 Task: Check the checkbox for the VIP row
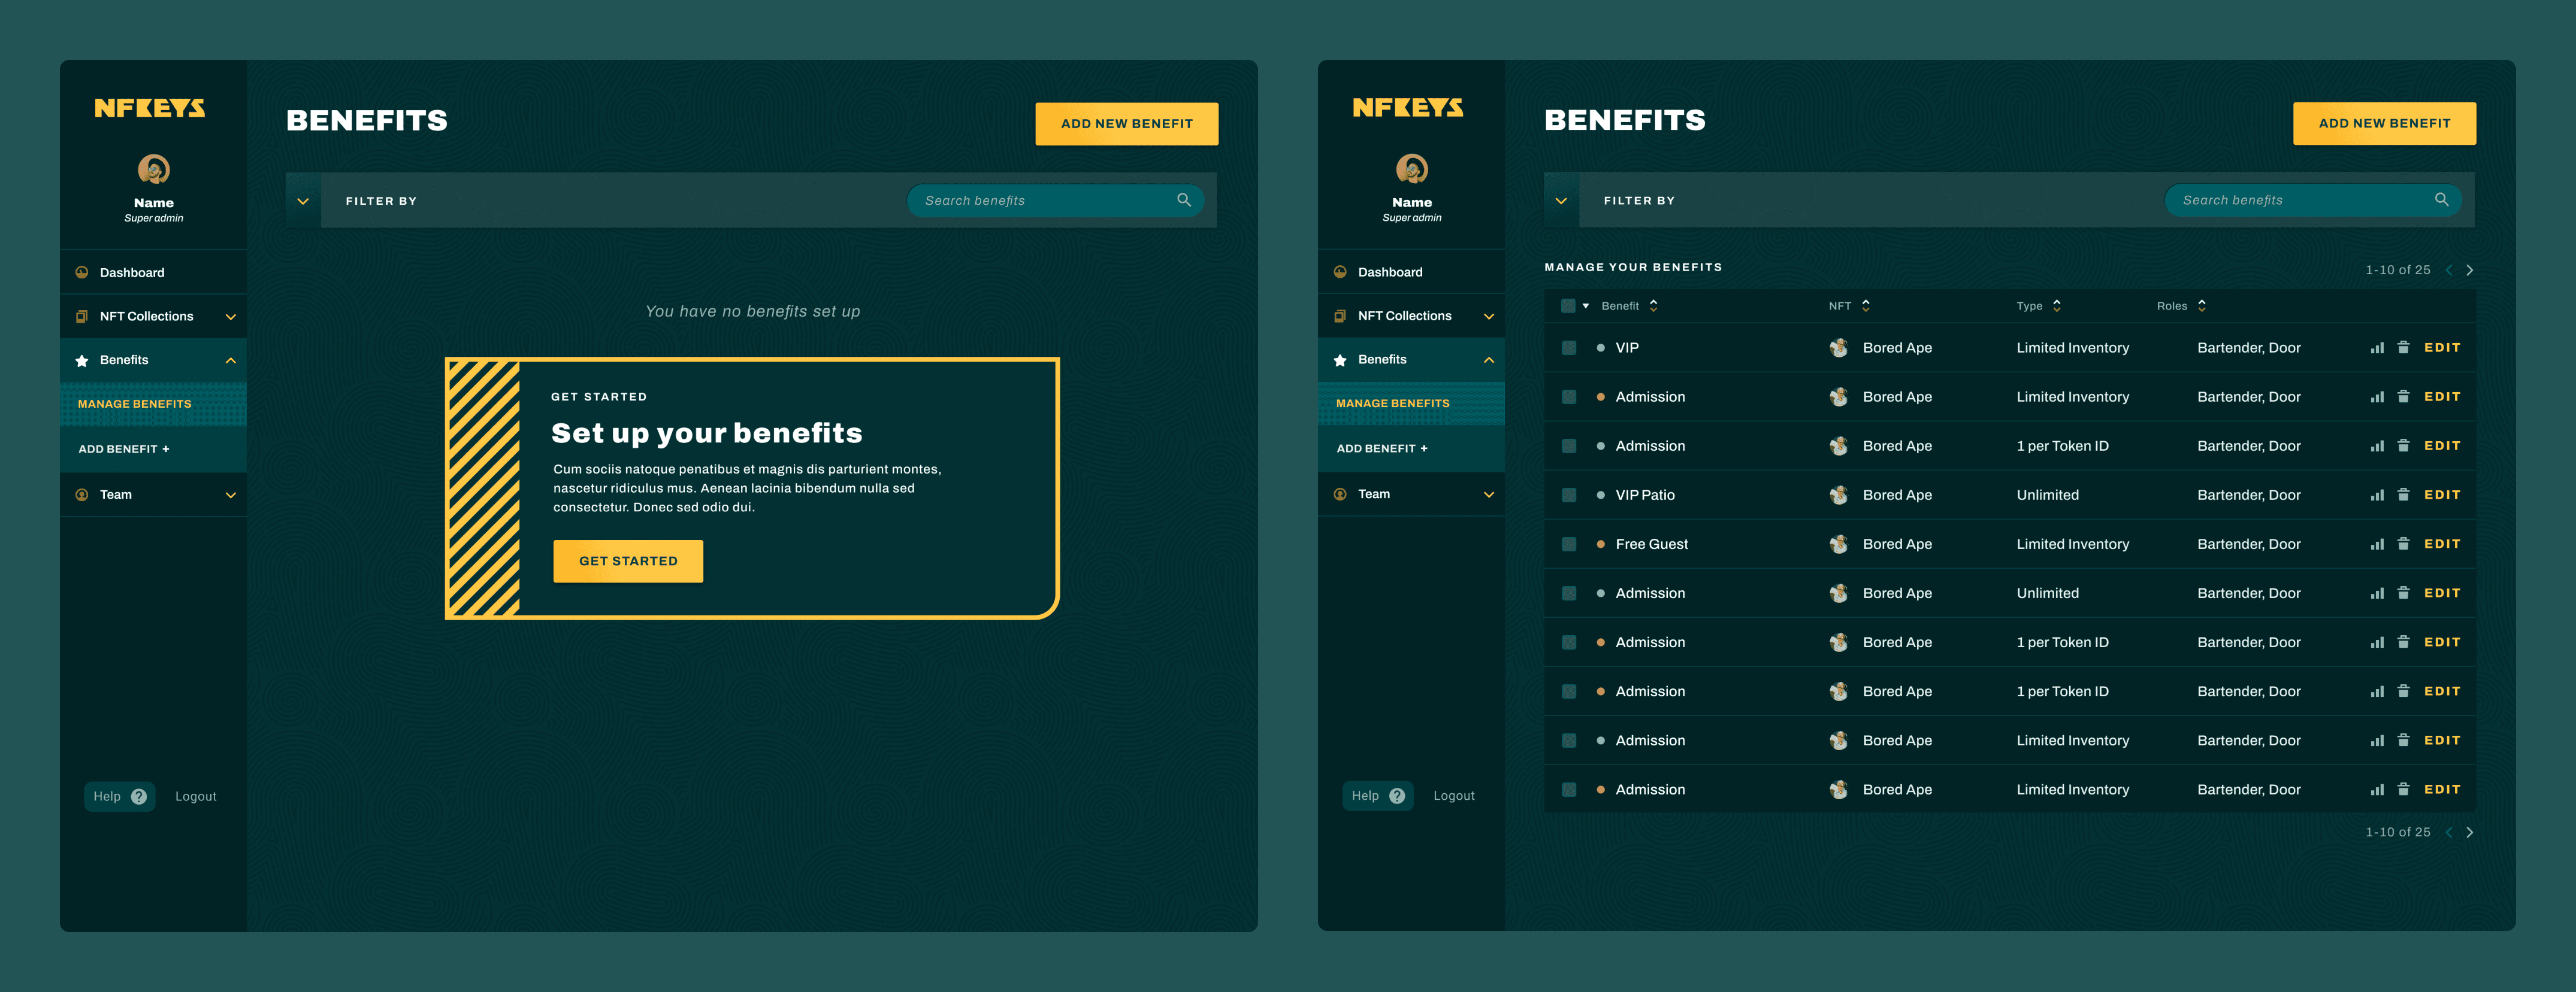click(1568, 348)
